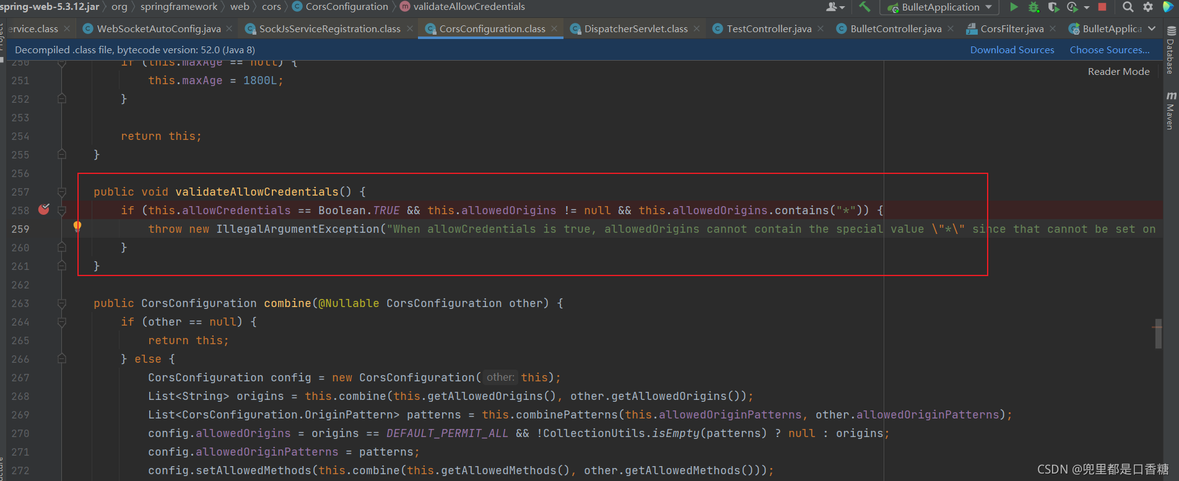Image resolution: width=1179 pixels, height=481 pixels.
Task: Toggle Reader Mode
Action: coord(1118,71)
